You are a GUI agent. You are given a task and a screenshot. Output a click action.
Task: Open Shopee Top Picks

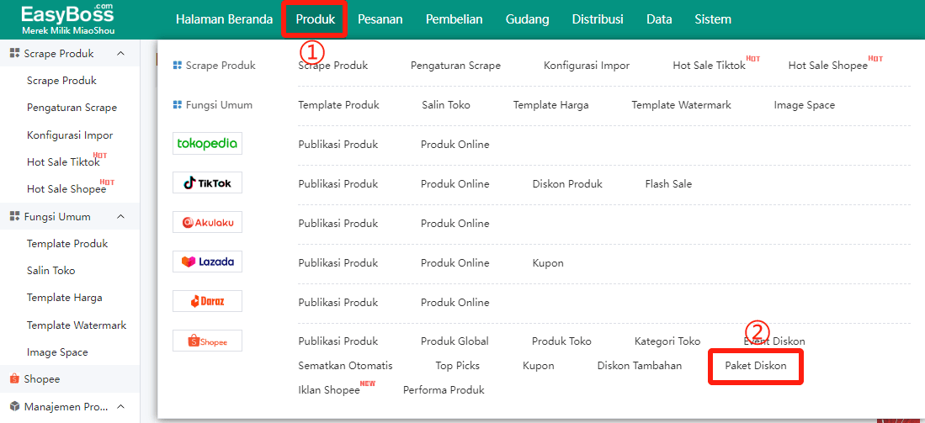(x=457, y=365)
